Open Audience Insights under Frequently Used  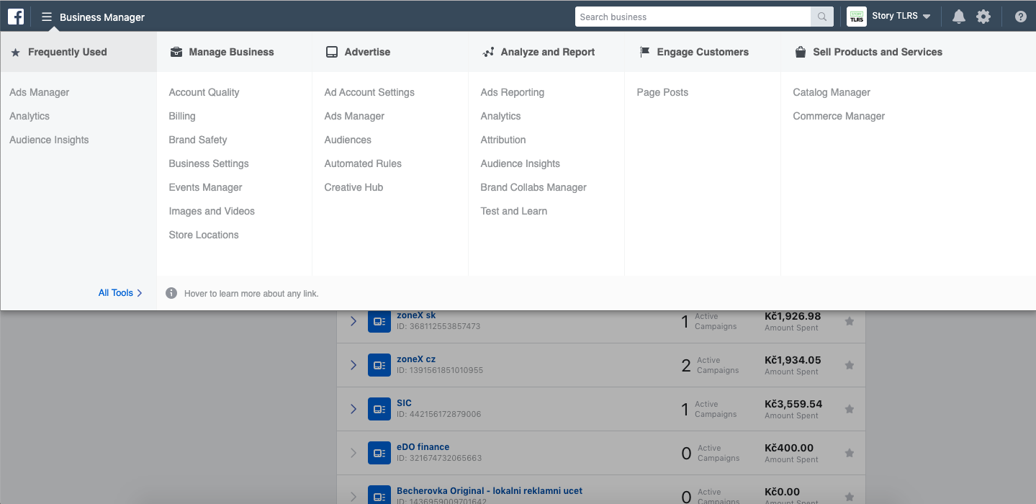click(49, 140)
